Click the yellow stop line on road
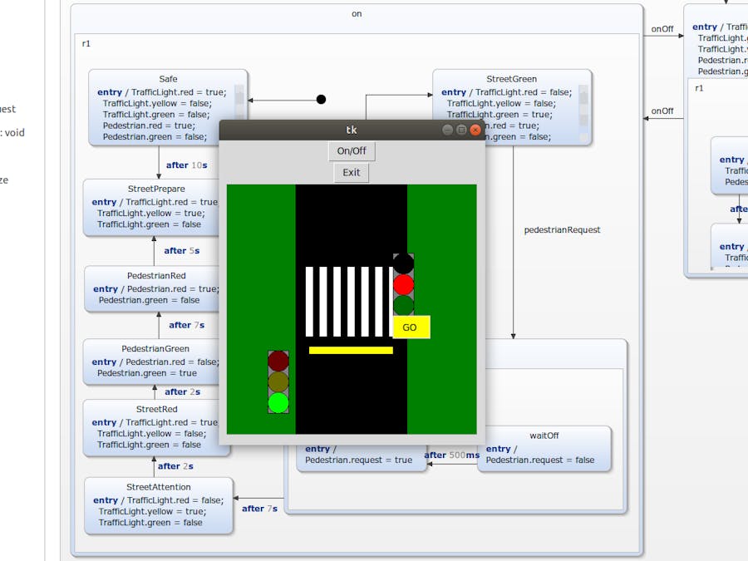 pos(351,350)
